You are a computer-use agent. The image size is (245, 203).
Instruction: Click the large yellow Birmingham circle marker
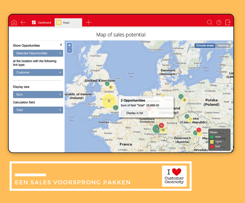click(x=109, y=101)
